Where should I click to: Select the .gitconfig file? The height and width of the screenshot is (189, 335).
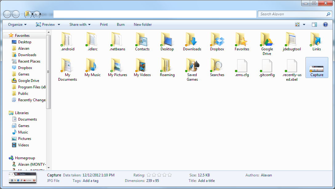(x=267, y=67)
